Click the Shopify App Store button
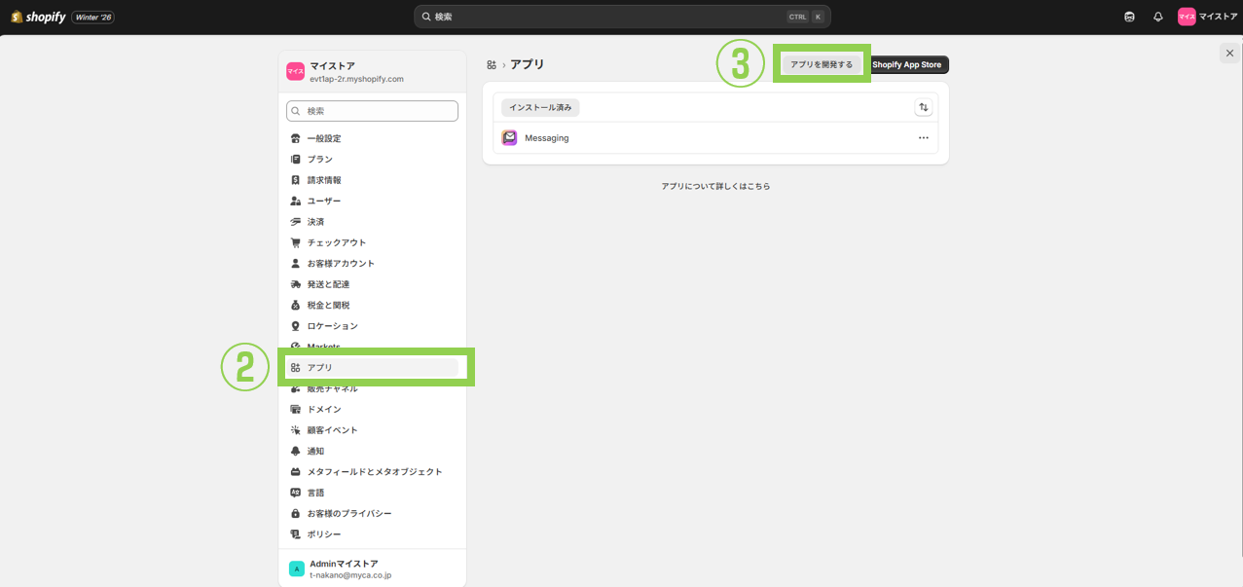1243x587 pixels. click(906, 65)
